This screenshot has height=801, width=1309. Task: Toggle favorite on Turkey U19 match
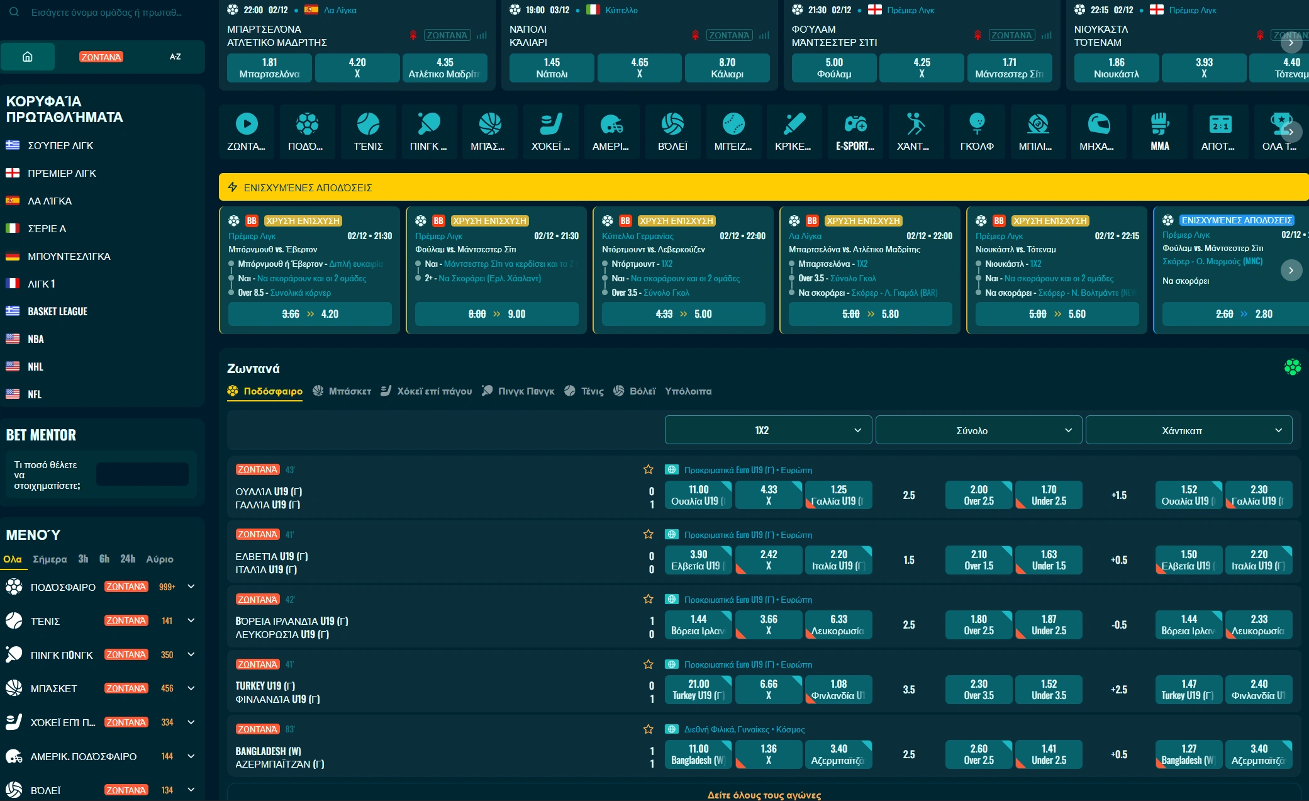click(648, 664)
